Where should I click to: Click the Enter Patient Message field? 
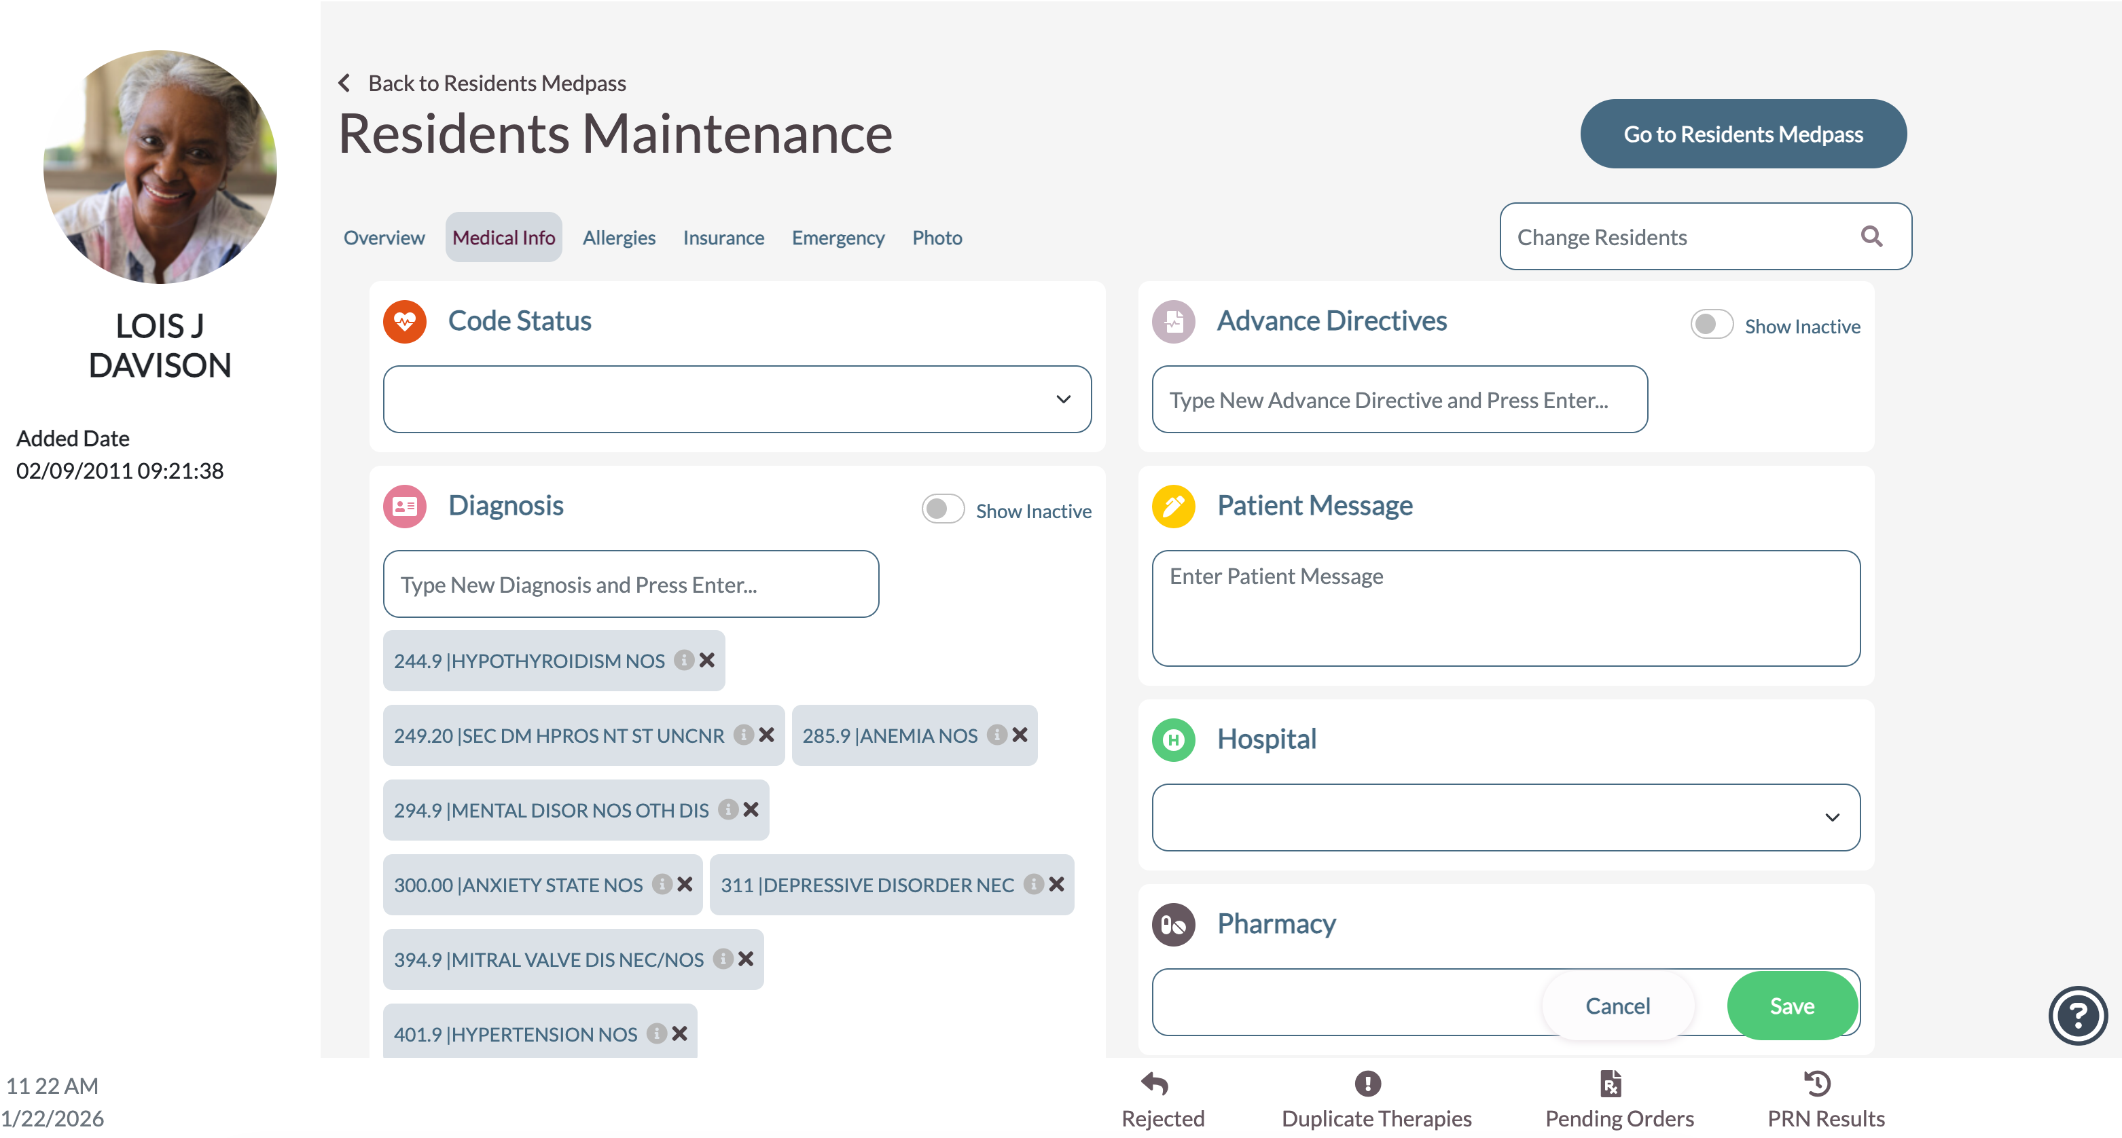1505,608
